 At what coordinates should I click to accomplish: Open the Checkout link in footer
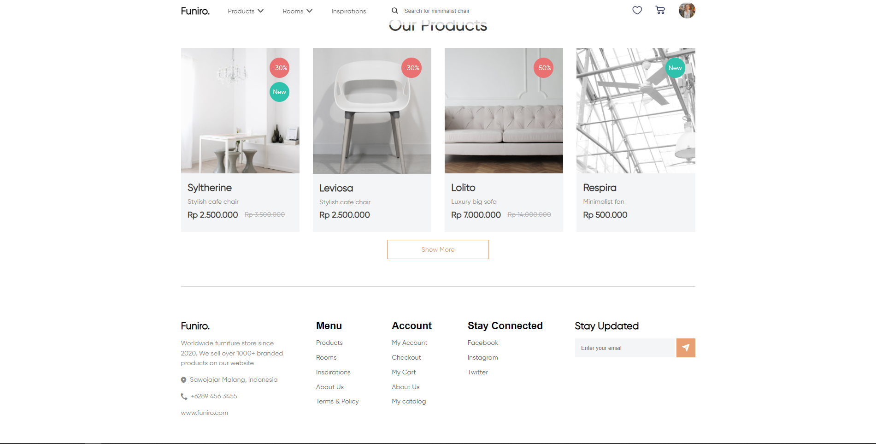[406, 357]
